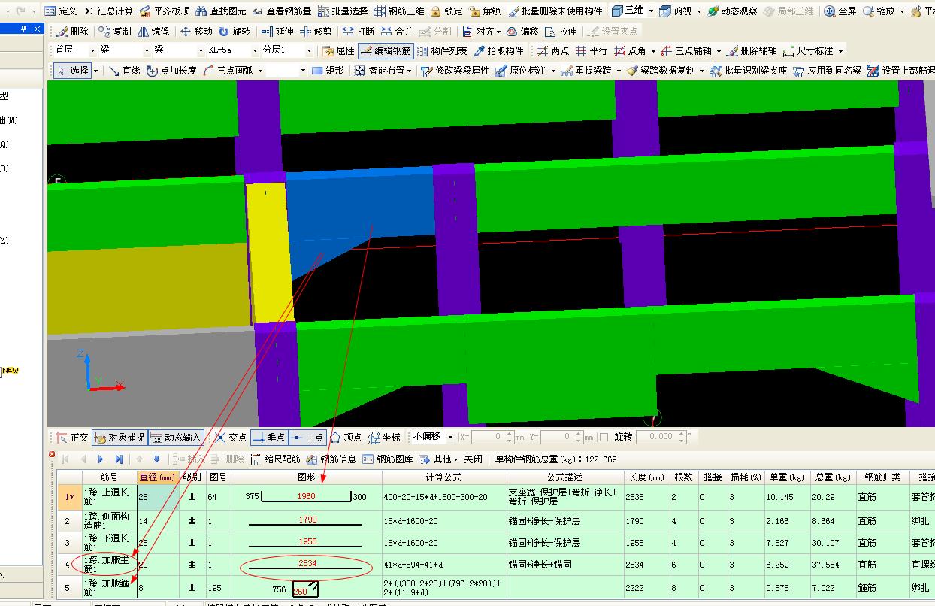Click the 偏移 offset tool
The width and height of the screenshot is (935, 606).
coord(522,32)
